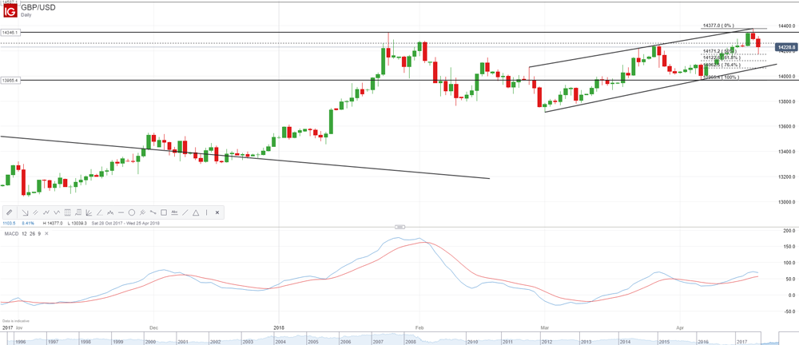799x345 pixels.
Task: Select the rectangle drawing tool
Action: pyautogui.click(x=164, y=212)
